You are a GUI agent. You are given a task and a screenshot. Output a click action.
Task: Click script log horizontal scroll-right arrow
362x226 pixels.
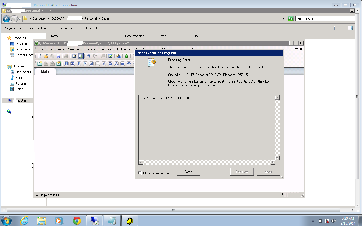coord(273,162)
